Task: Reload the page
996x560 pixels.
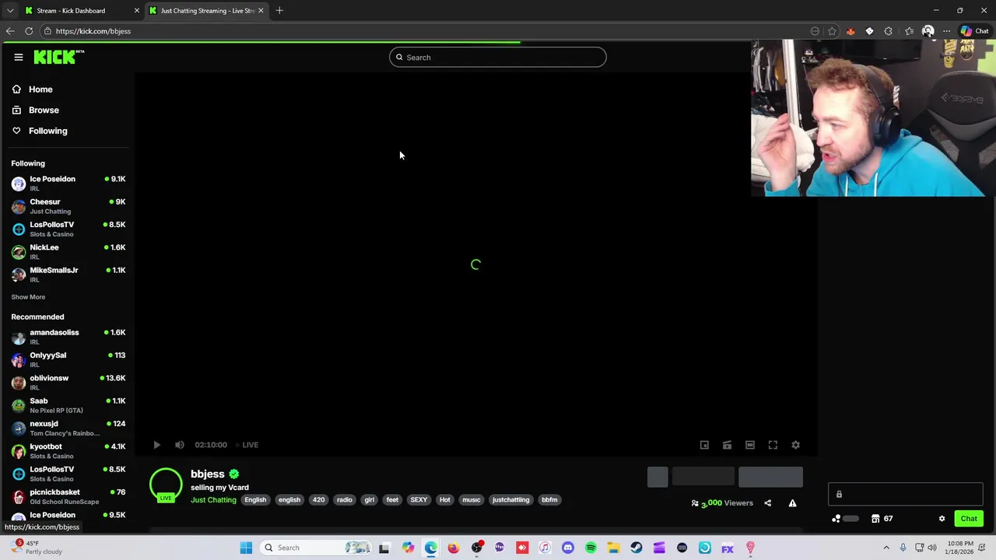Action: pyautogui.click(x=29, y=31)
